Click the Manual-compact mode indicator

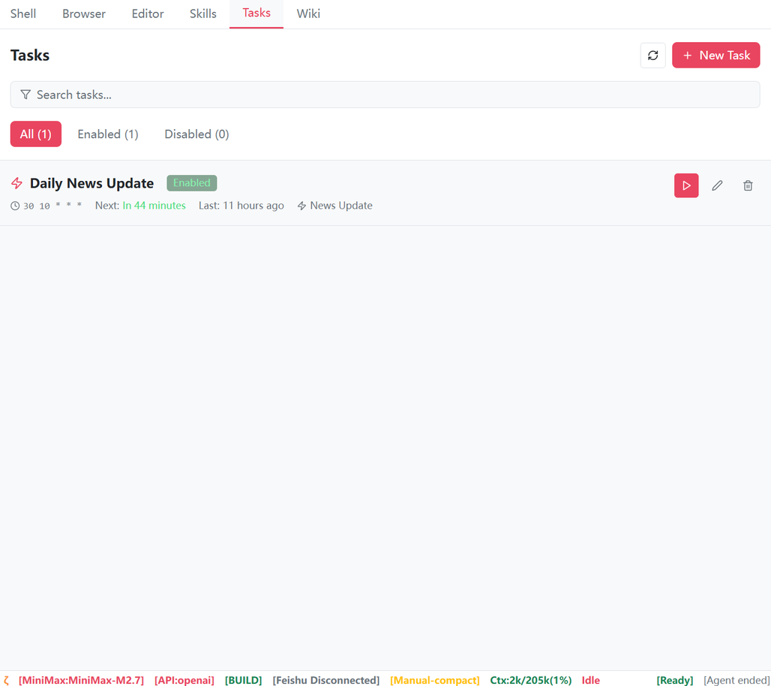435,680
